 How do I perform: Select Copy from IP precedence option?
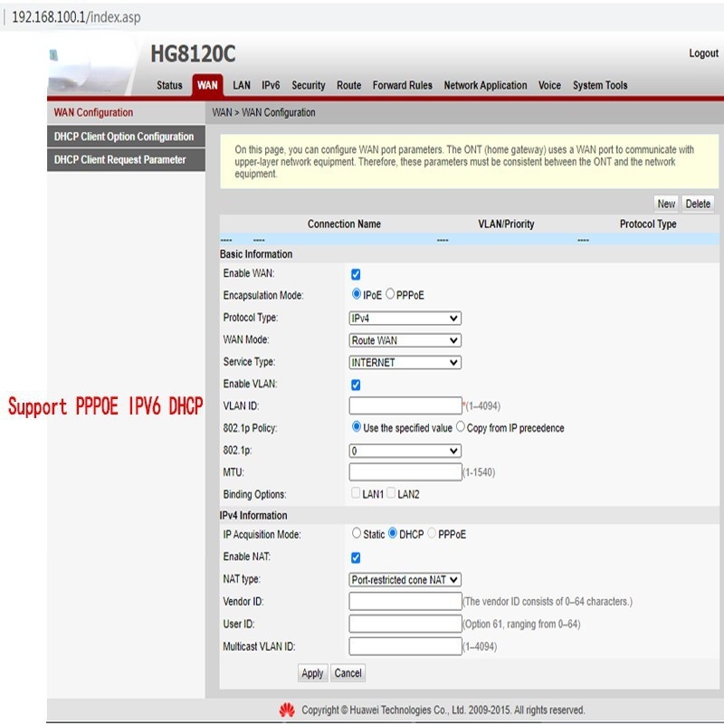461,427
